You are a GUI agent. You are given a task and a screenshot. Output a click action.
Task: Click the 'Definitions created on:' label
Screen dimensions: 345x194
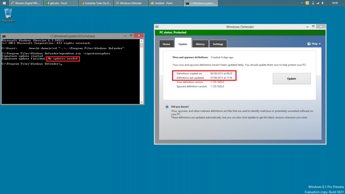[x=189, y=73]
